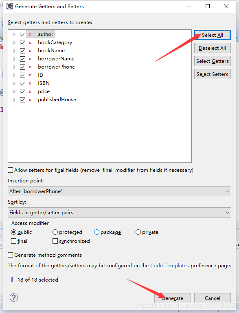The image size is (239, 313).
Task: Close the dialog with the X button
Action: [226, 6]
